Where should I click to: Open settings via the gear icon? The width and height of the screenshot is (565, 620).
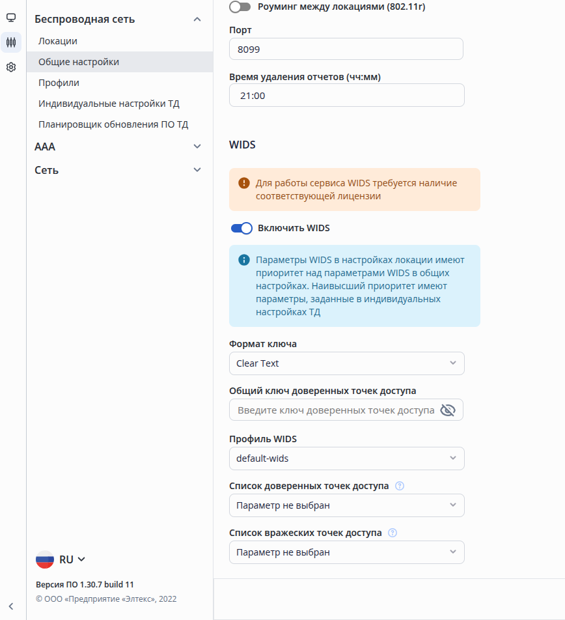pyautogui.click(x=11, y=67)
